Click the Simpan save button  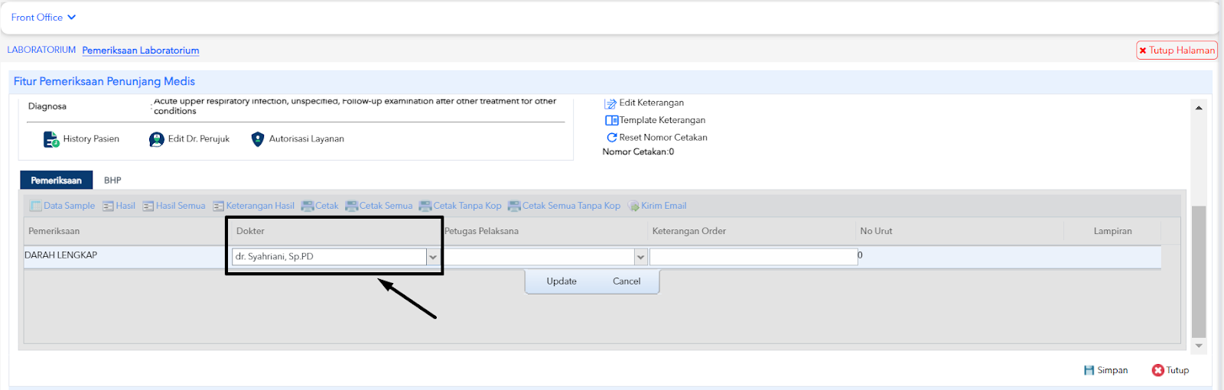tap(1105, 370)
